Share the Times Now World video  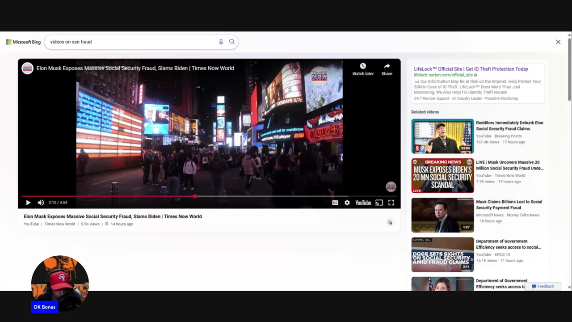click(x=387, y=69)
